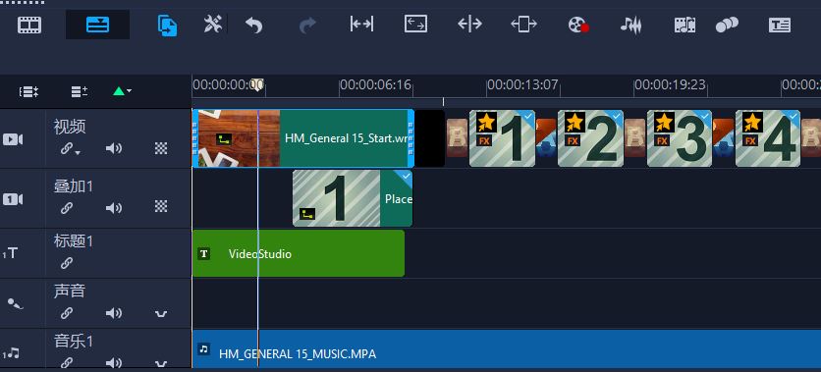The height and width of the screenshot is (372, 821).
Task: Select the placeholder clip numbered 3
Action: click(x=680, y=138)
